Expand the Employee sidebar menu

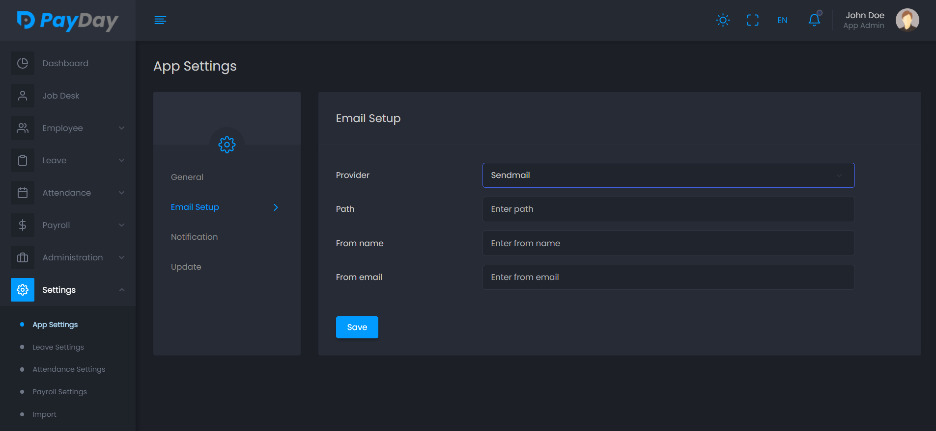68,128
